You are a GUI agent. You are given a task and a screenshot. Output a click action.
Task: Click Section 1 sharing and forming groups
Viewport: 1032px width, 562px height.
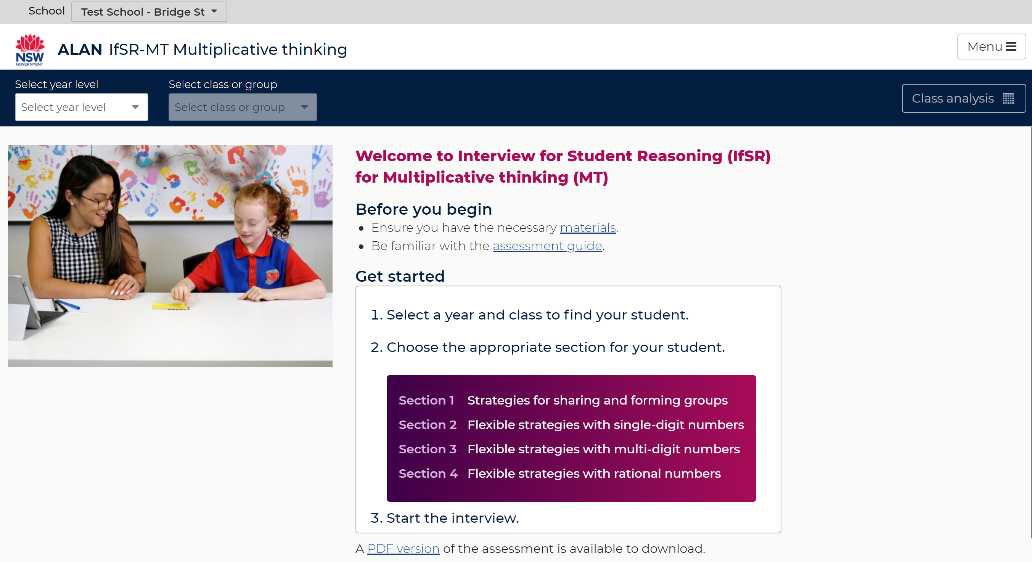563,400
